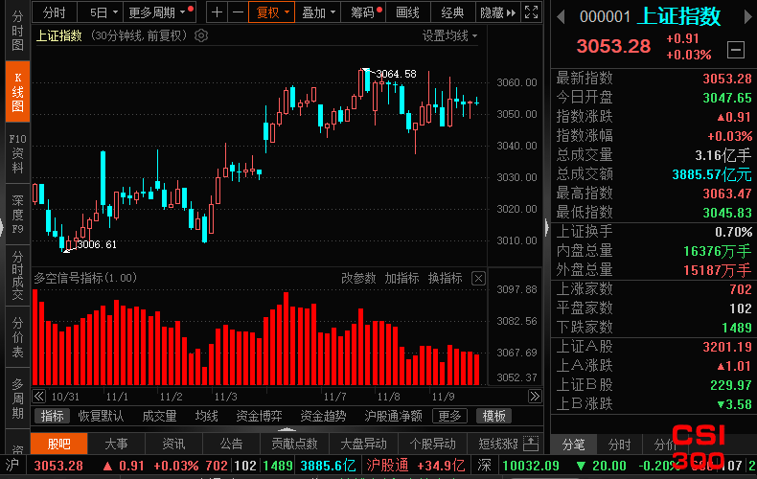757x479 pixels.
Task: Switch to 大事 tab
Action: coord(116,444)
